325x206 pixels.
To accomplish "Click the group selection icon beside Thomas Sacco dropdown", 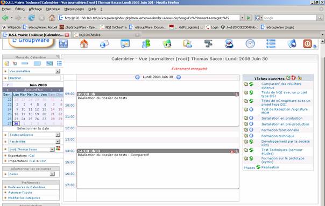I will click(58, 149).
